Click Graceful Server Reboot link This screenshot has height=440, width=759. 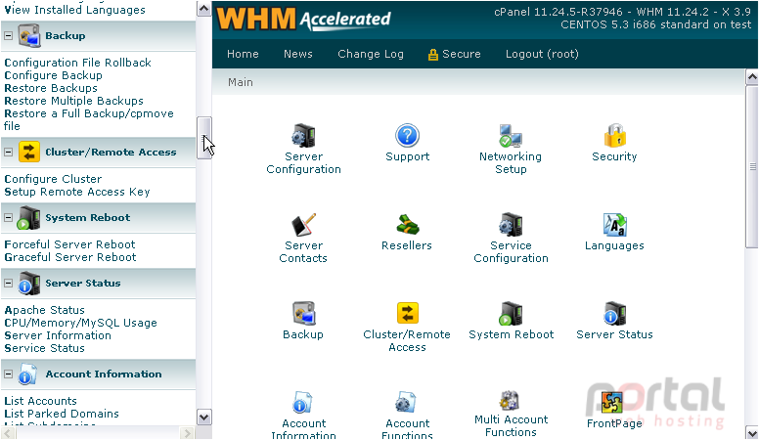(x=70, y=257)
